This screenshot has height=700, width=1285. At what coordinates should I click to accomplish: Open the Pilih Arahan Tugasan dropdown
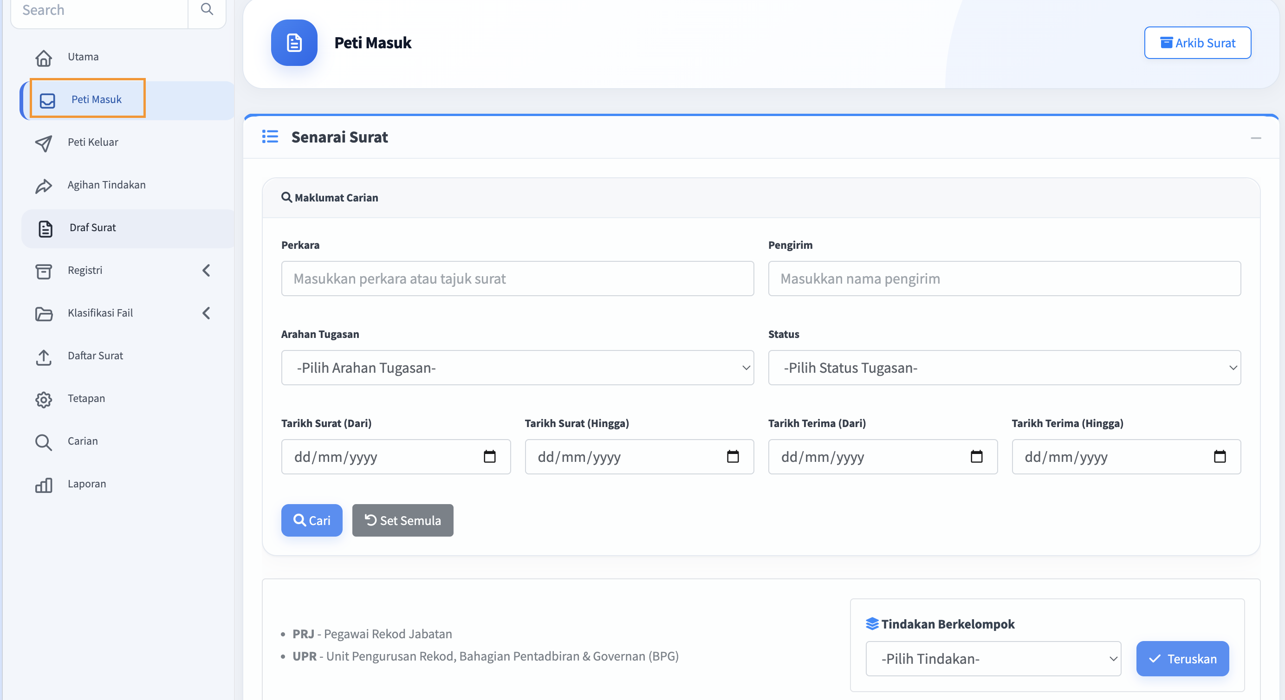[x=517, y=368]
